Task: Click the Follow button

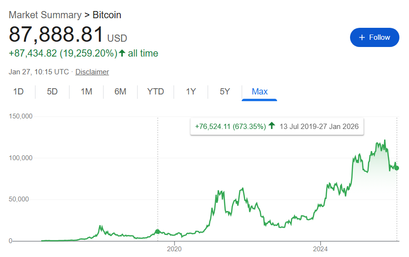Action: (x=374, y=37)
